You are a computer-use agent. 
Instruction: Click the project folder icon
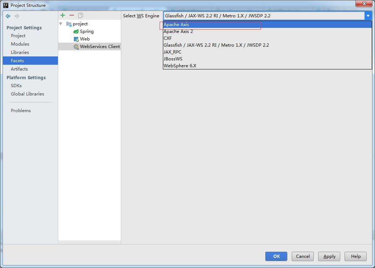coord(69,24)
